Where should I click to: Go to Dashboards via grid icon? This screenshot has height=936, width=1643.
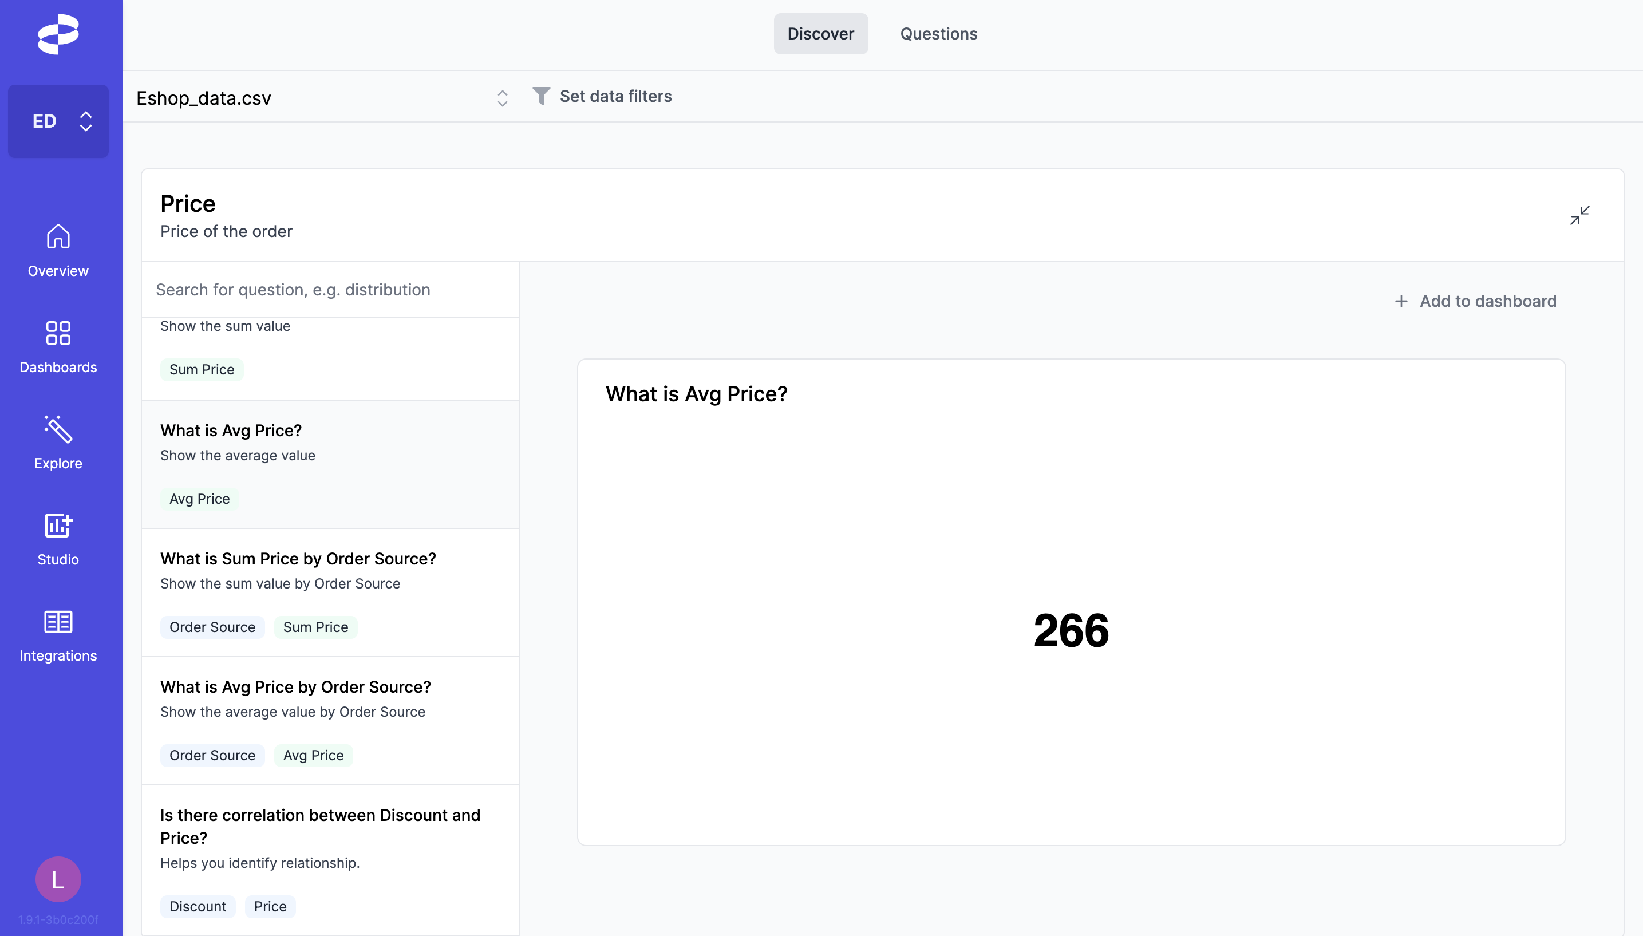(58, 333)
